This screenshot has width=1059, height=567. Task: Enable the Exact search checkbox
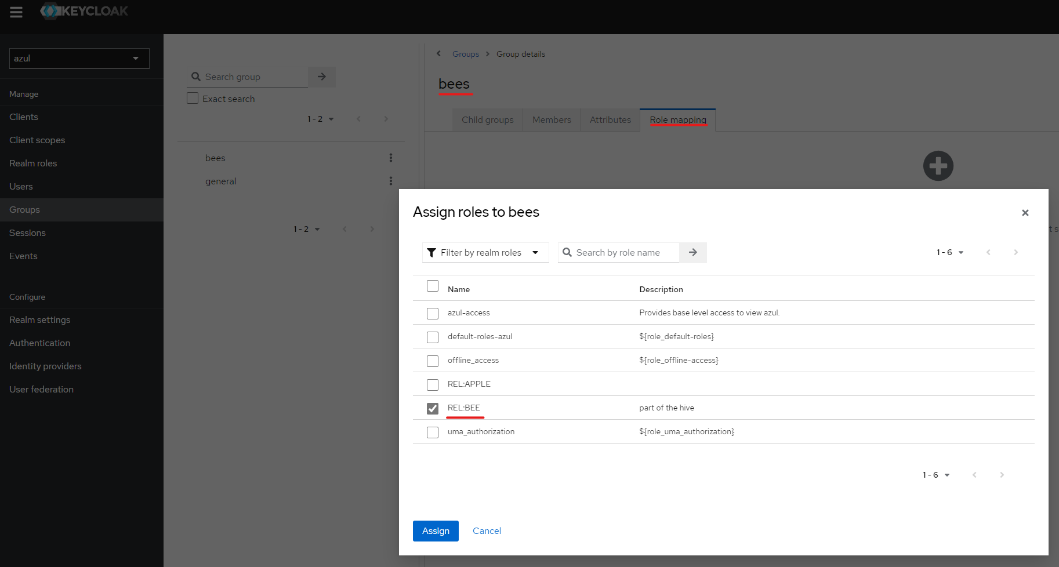192,98
